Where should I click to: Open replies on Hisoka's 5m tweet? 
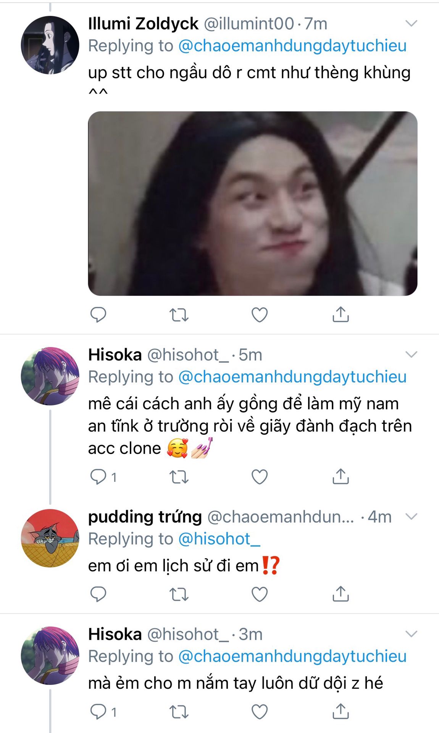coord(103,477)
